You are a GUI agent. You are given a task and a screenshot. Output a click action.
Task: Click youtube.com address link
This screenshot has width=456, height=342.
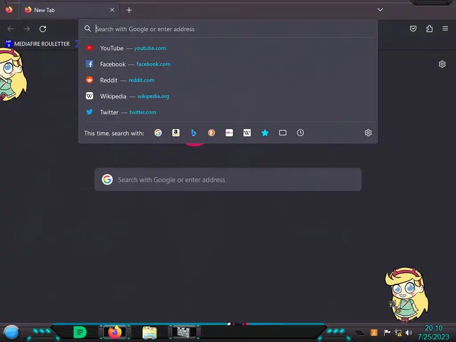click(150, 48)
